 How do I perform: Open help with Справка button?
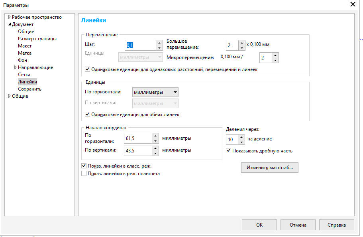coord(337,225)
